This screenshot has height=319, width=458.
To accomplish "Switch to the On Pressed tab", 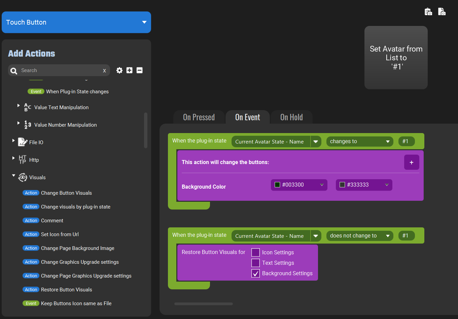I will tap(199, 117).
